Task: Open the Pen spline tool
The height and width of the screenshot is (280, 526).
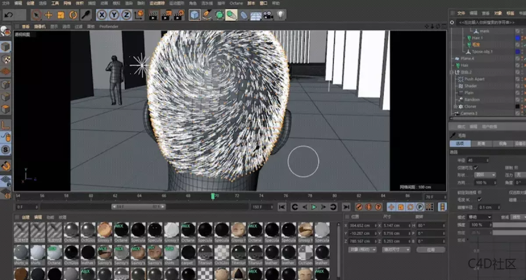Action: 207,15
